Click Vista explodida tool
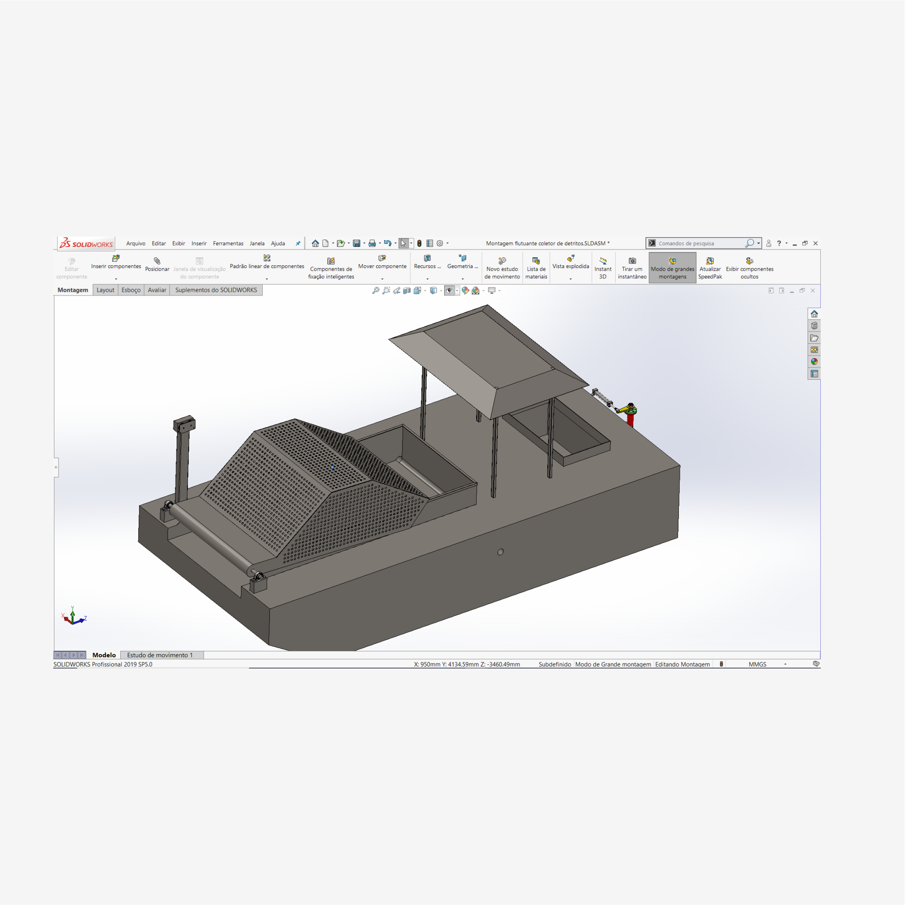The image size is (905, 905). 571,262
